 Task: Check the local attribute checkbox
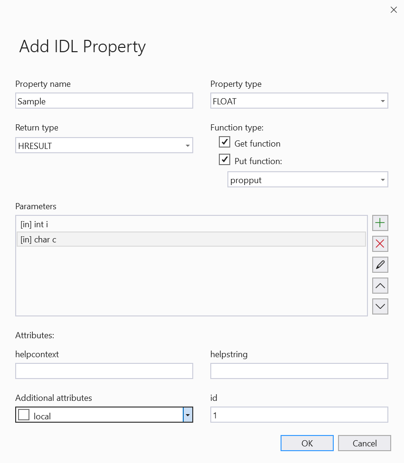(24, 415)
